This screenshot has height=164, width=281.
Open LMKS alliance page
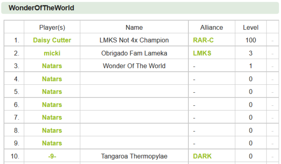202,53
